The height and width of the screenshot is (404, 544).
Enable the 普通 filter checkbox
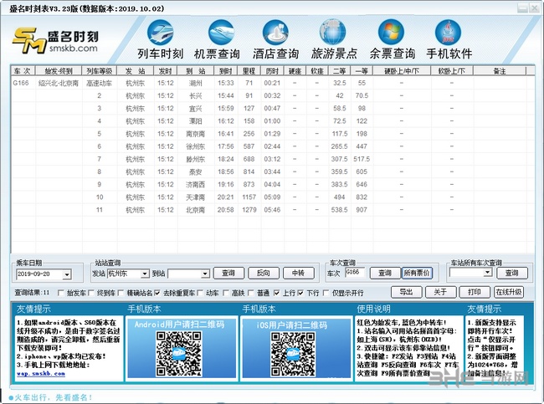pos(251,294)
